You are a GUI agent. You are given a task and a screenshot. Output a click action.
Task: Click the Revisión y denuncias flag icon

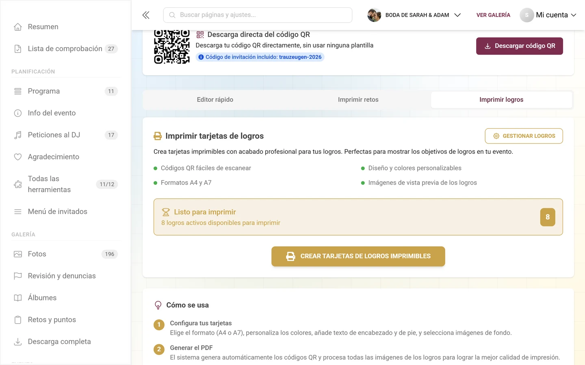[18, 276]
